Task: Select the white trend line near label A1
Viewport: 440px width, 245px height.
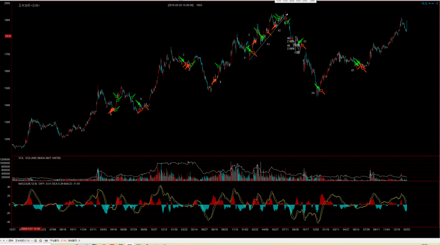Action: pyautogui.click(x=266, y=39)
